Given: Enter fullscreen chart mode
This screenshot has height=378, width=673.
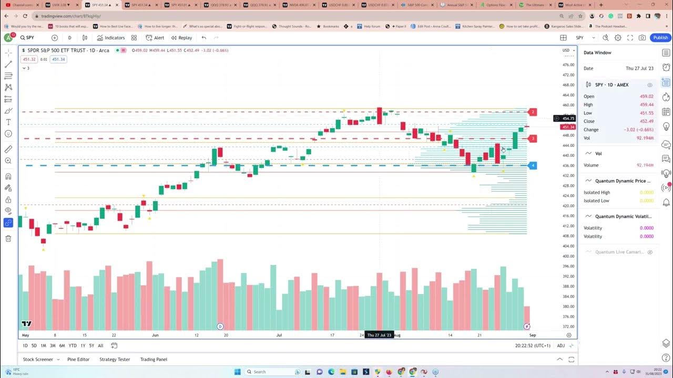Looking at the screenshot, I should [x=630, y=38].
